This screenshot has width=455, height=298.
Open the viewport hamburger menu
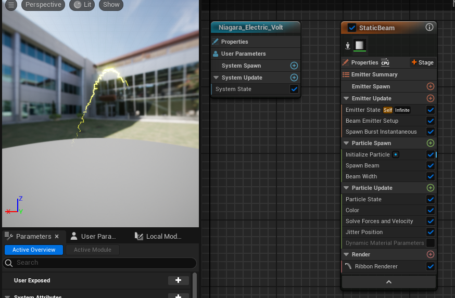(11, 5)
